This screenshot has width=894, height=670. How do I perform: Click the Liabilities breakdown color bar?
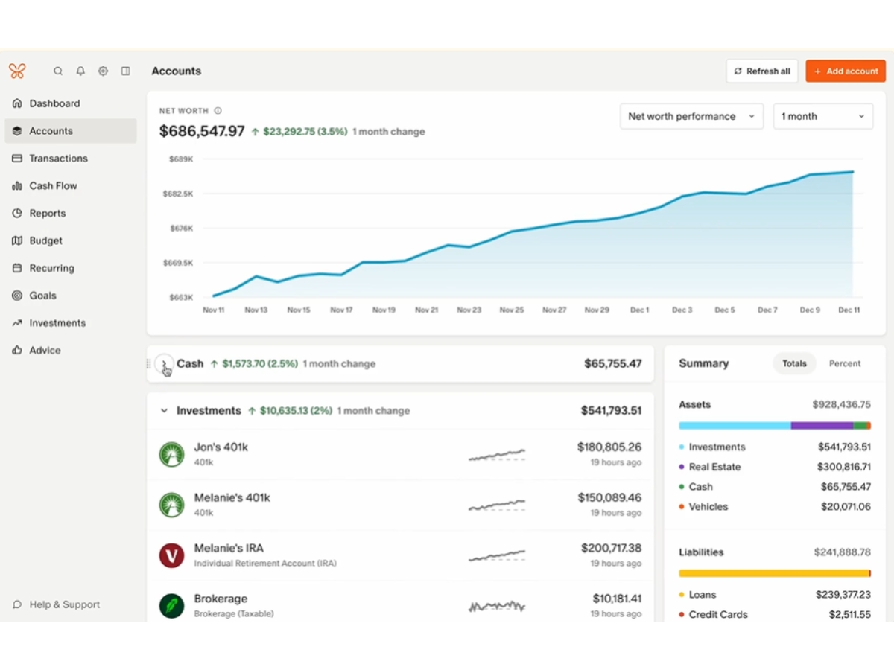click(775, 573)
